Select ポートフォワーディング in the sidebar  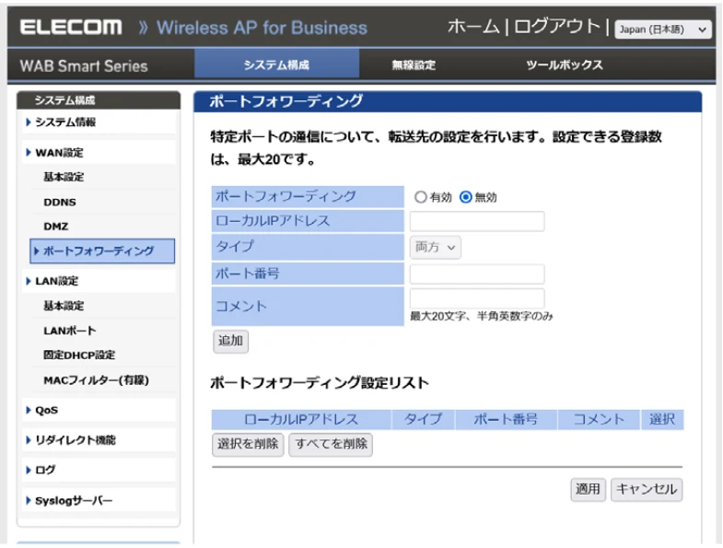click(x=102, y=251)
